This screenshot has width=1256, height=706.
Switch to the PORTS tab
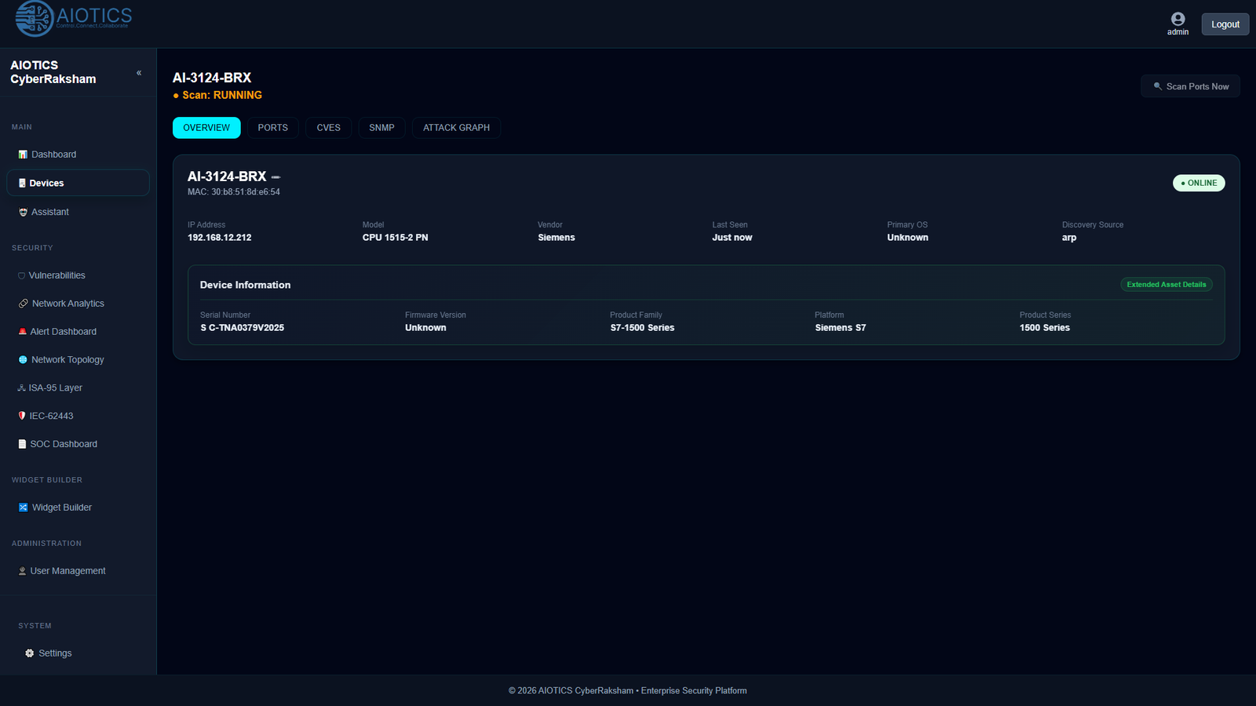point(273,128)
